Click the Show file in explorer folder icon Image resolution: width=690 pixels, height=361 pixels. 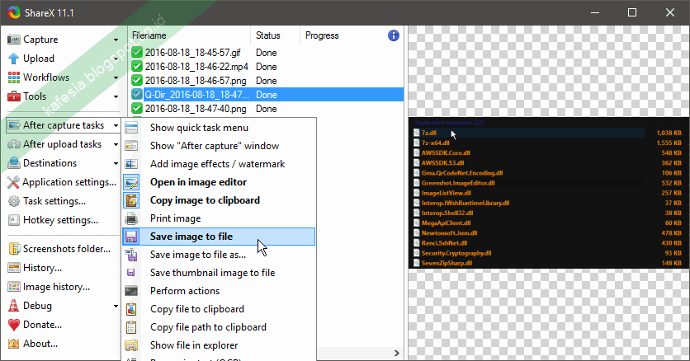[x=131, y=345]
